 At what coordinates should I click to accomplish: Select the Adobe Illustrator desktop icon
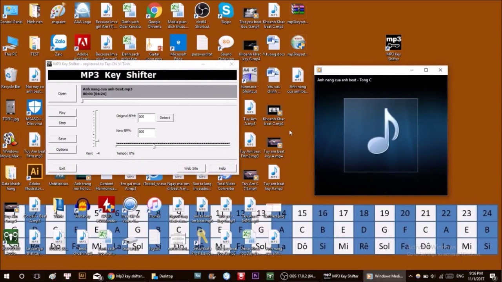(35, 177)
